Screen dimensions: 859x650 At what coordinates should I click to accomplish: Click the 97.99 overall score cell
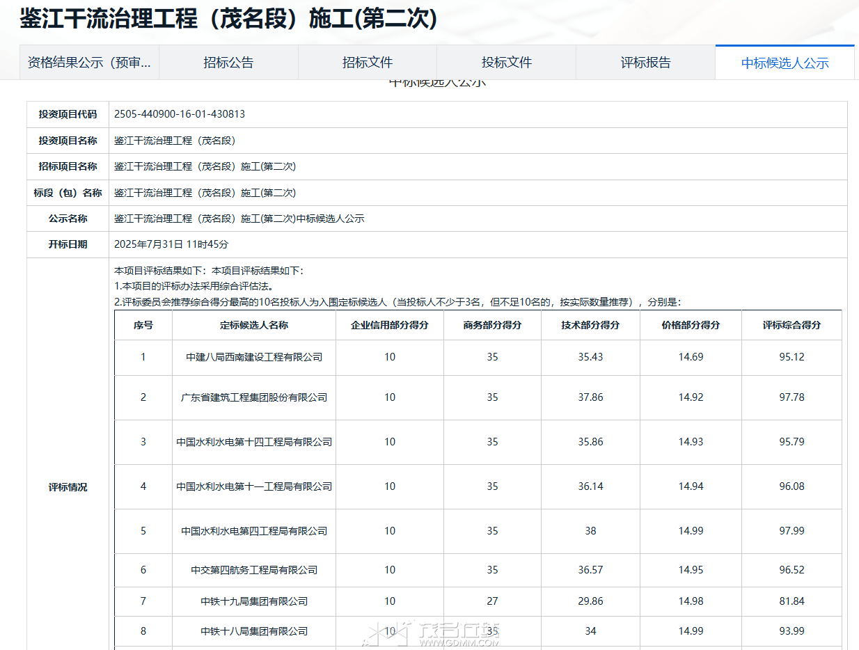(791, 531)
